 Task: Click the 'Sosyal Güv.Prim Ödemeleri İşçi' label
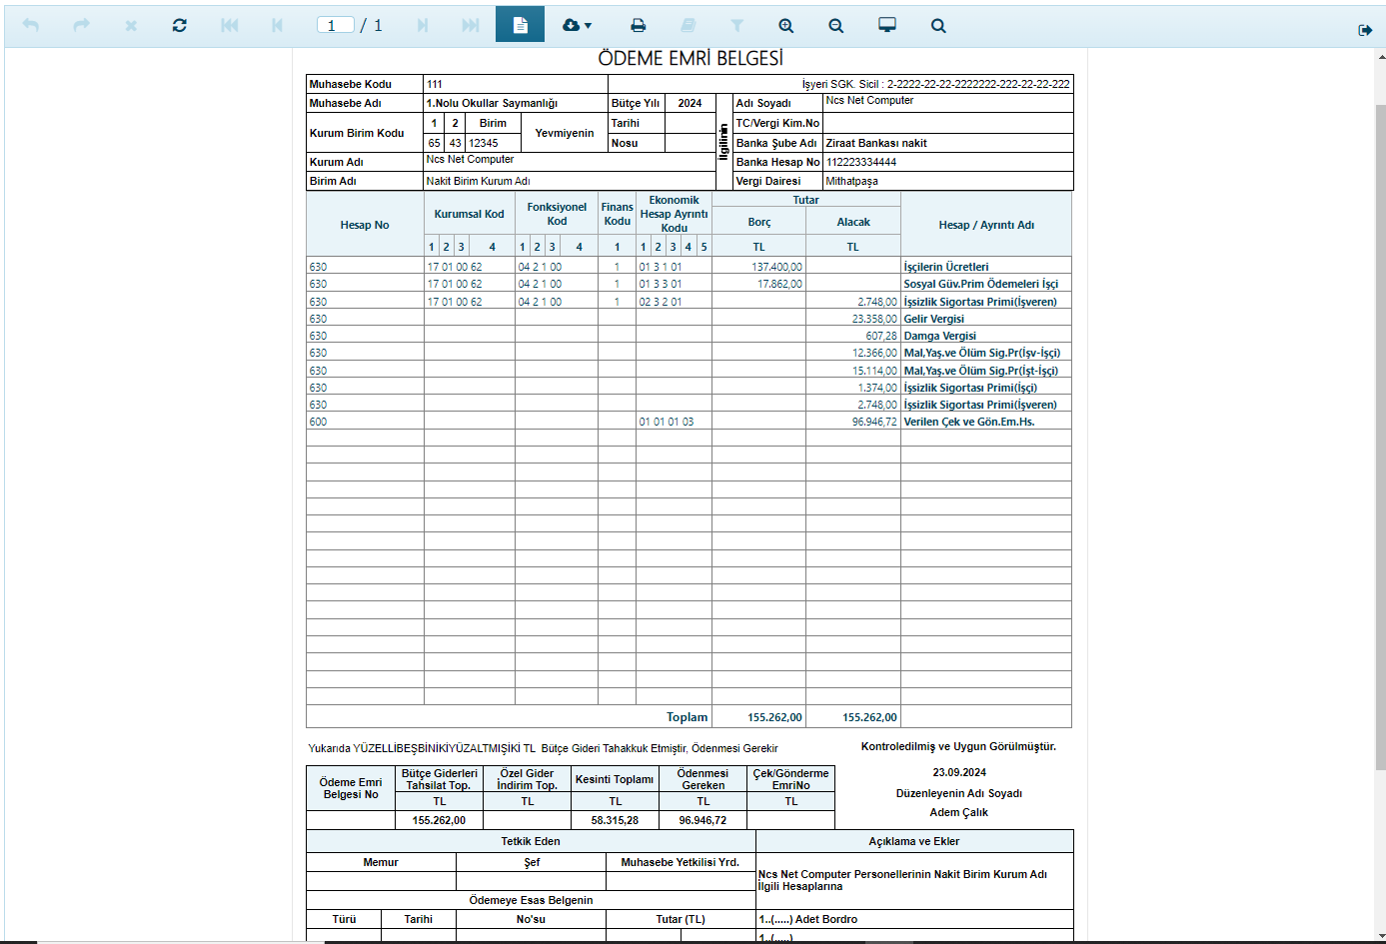(980, 284)
